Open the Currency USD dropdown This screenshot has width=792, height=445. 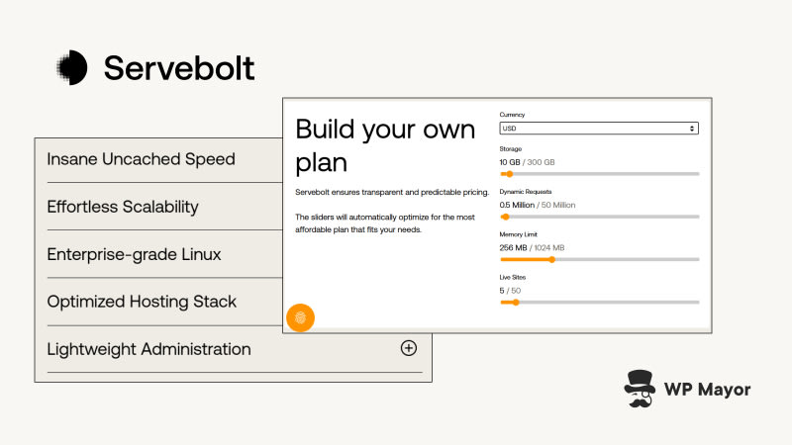pos(599,129)
